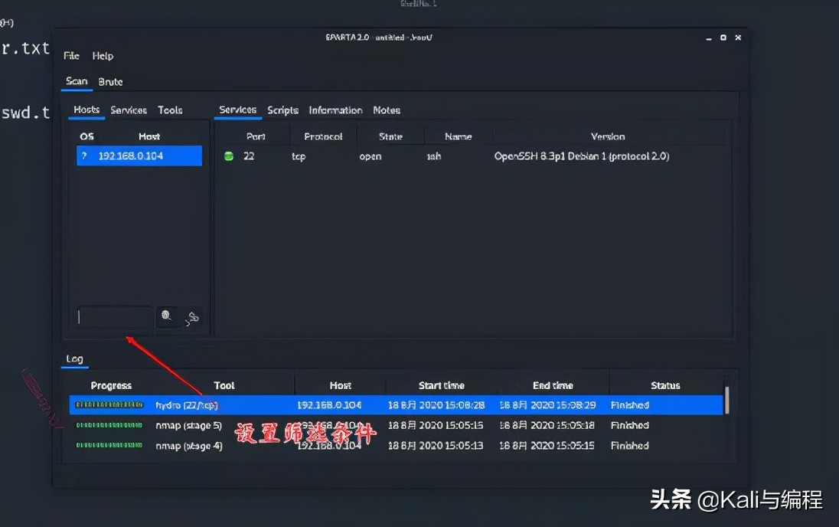The image size is (839, 527).
Task: Sort services by the Protocol column header
Action: (323, 136)
